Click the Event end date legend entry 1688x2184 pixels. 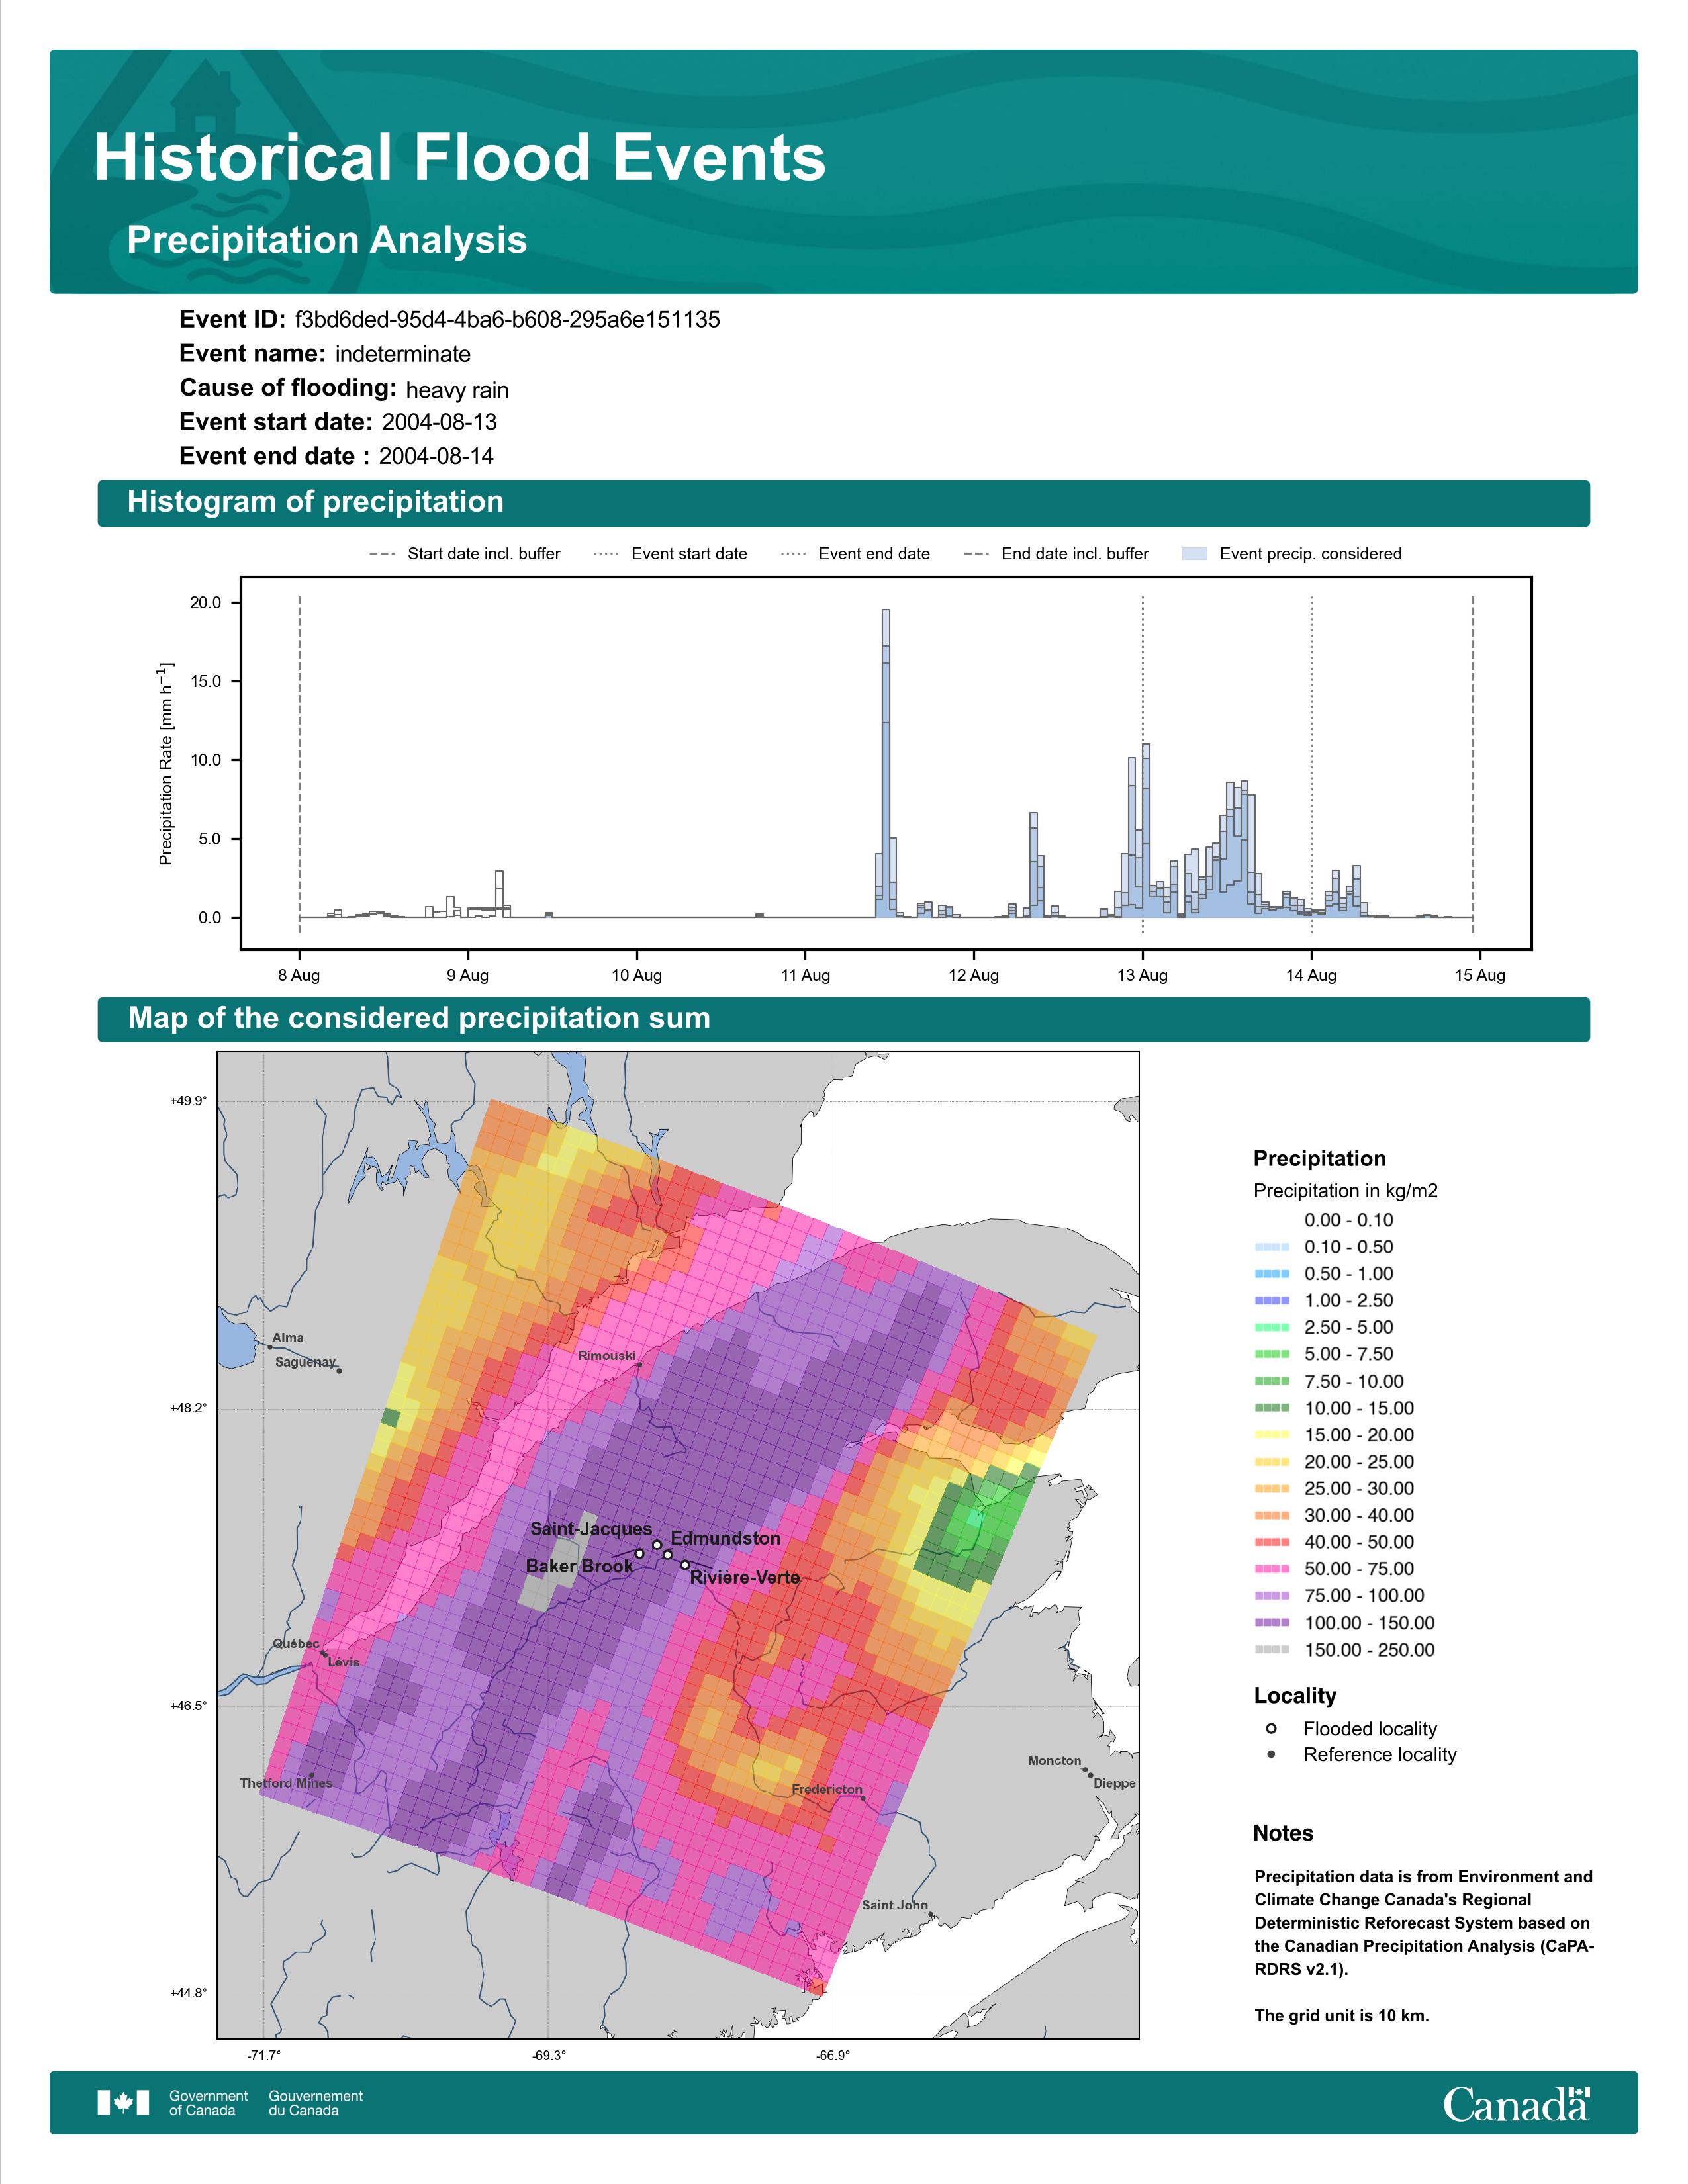tap(855, 553)
